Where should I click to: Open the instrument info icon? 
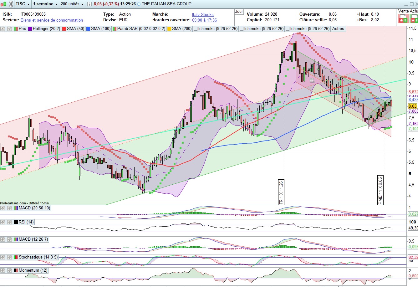click(x=89, y=4)
